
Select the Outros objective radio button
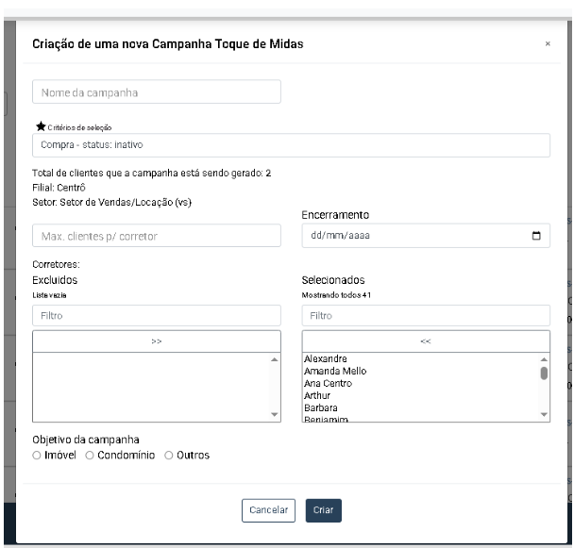pos(169,456)
